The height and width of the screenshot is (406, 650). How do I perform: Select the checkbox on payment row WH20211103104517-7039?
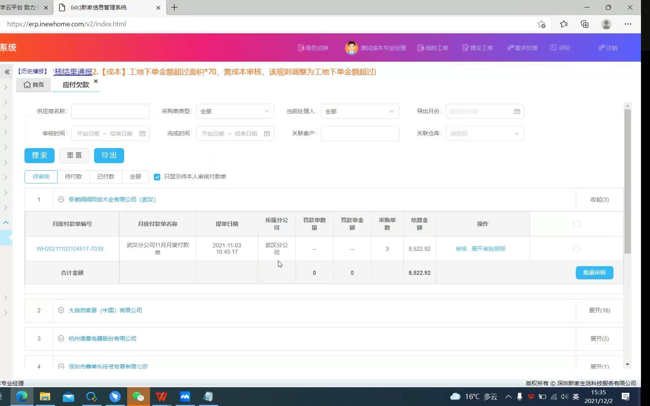pyautogui.click(x=577, y=248)
